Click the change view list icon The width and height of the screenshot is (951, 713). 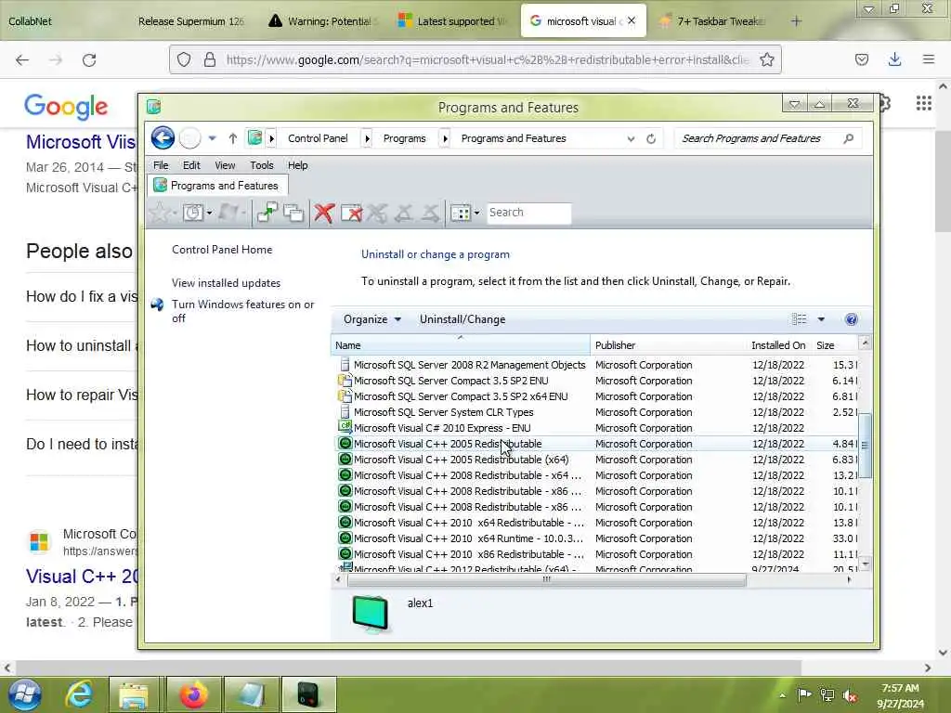800,319
